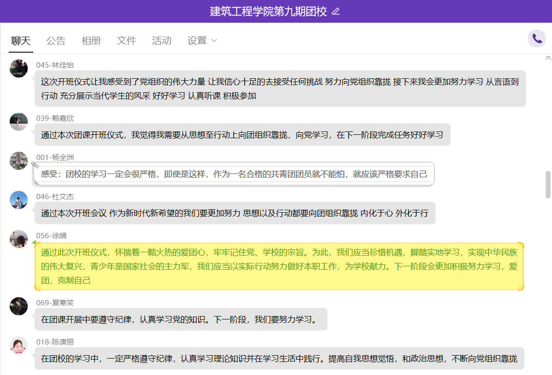
Task: Open 039-赖嘉欣's avatar picture
Action: (19, 121)
